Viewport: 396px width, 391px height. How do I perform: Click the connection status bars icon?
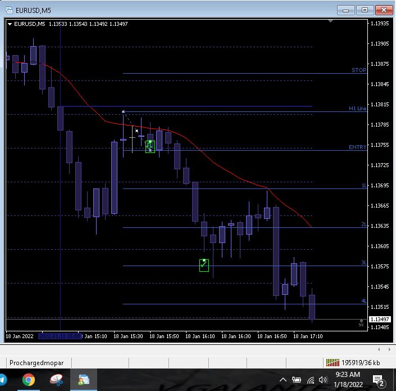[333, 363]
